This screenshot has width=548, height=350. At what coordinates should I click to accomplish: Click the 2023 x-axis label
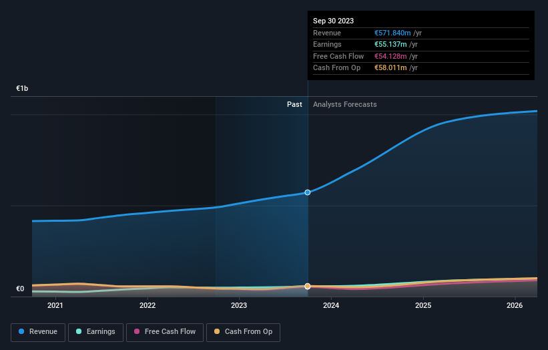pyautogui.click(x=239, y=305)
